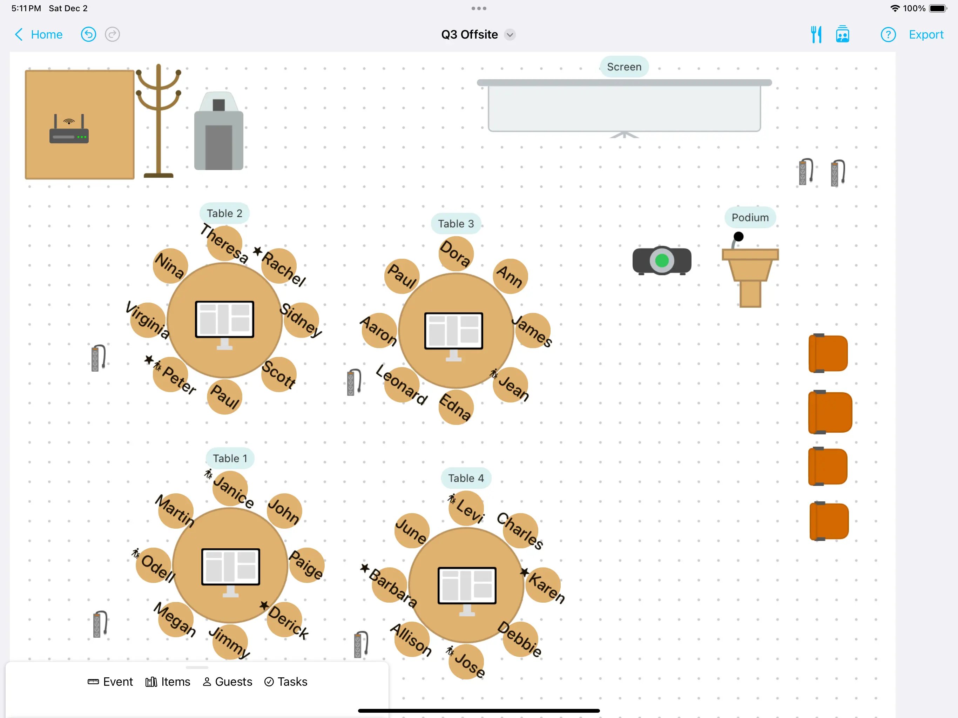Select the power strip left of Allison
This screenshot has width=958, height=718.
pos(361,644)
